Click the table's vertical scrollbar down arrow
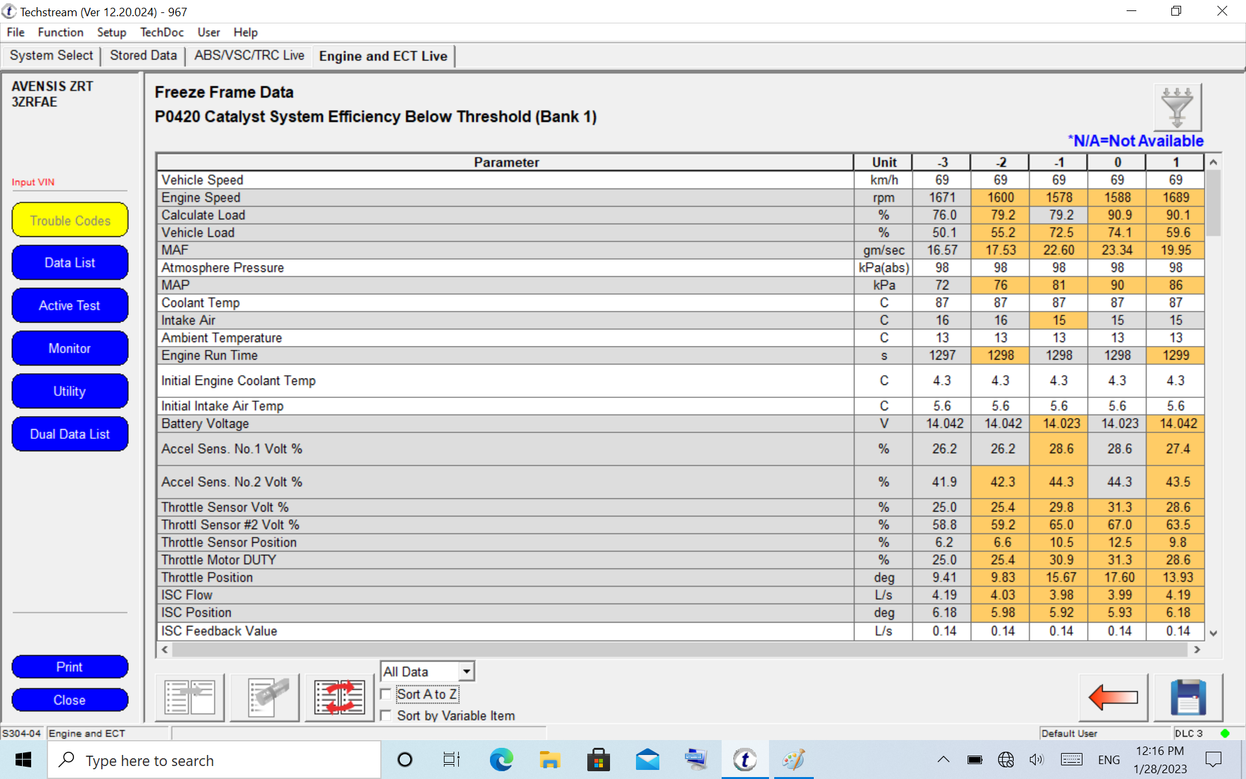Viewport: 1246px width, 779px height. (x=1213, y=633)
